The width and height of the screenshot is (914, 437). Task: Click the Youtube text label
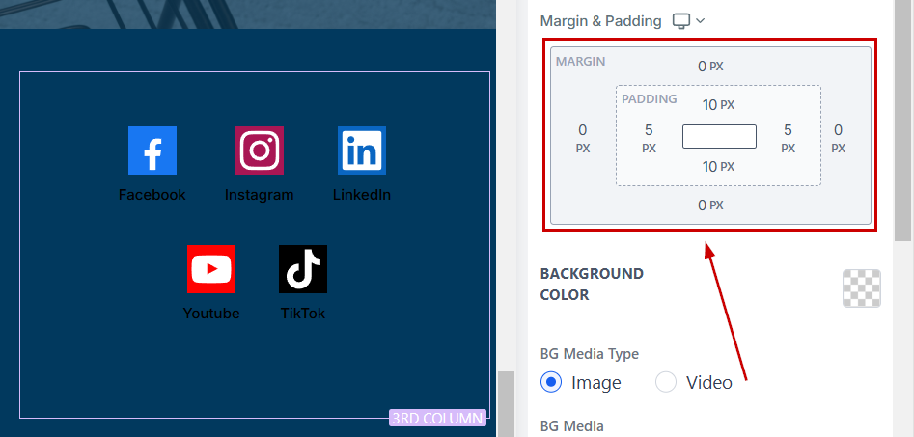click(211, 314)
